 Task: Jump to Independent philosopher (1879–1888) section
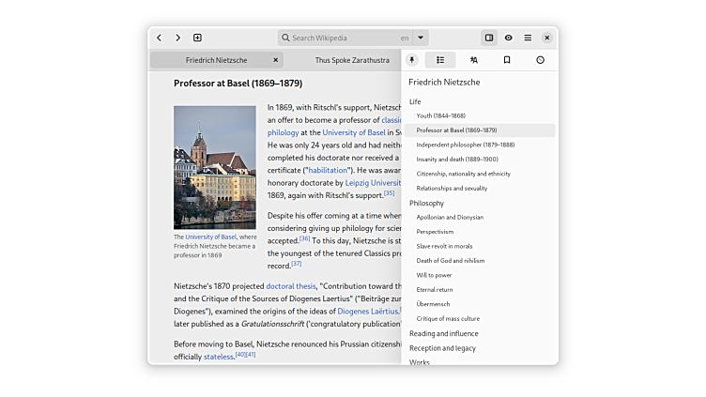pyautogui.click(x=466, y=145)
